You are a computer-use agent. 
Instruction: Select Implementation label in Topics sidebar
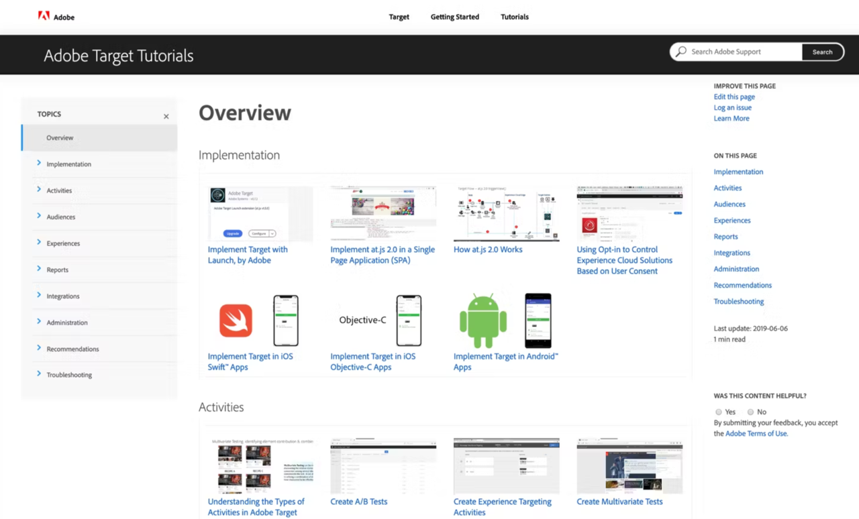68,164
